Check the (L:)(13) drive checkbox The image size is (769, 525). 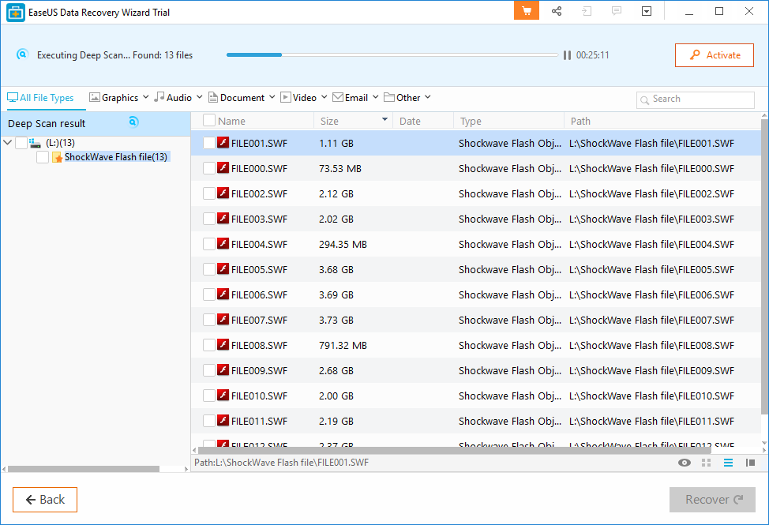21,143
